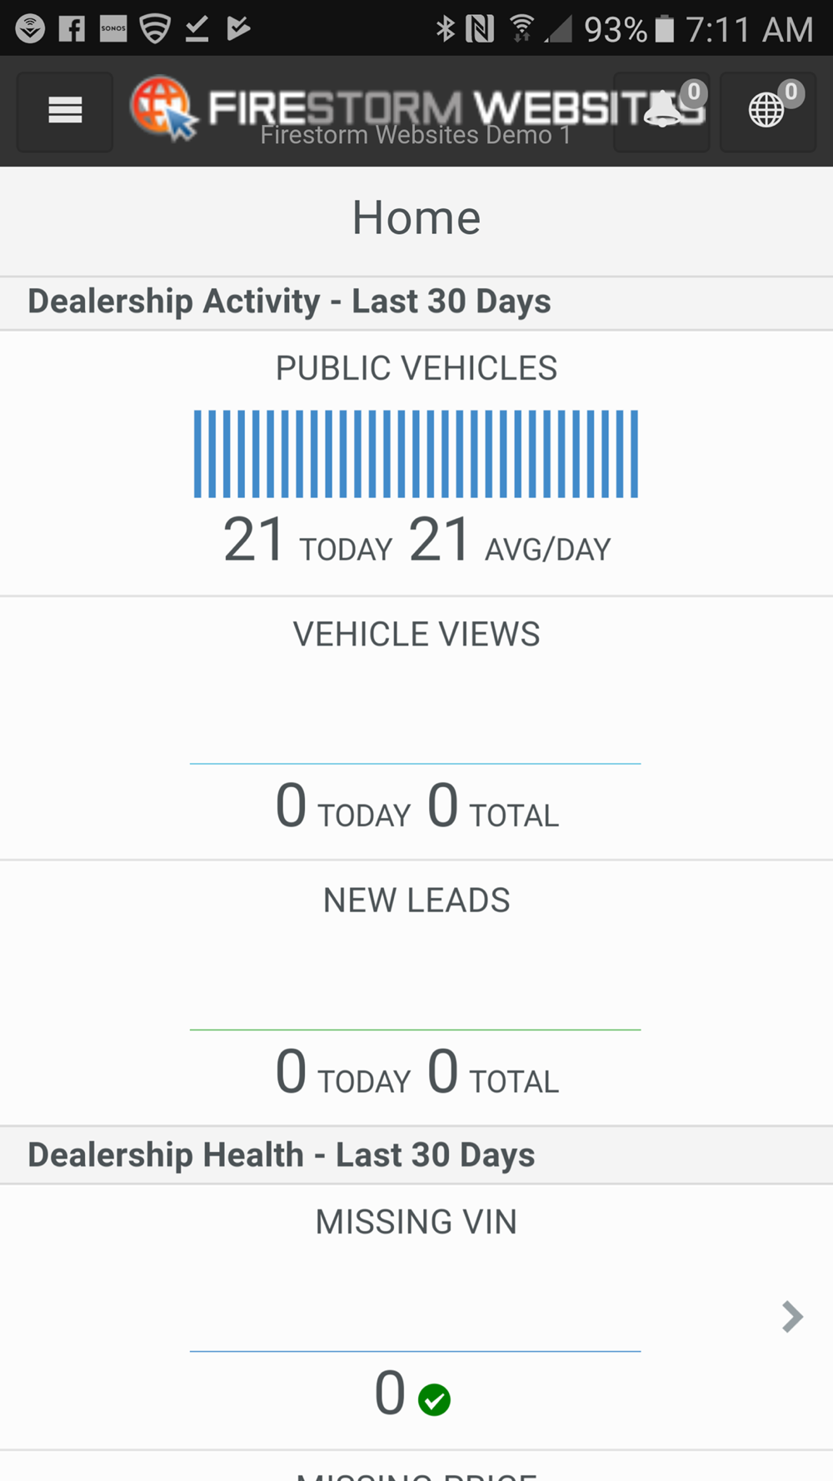Image resolution: width=833 pixels, height=1481 pixels.
Task: Tap the Bluetooth status icon
Action: 446,30
